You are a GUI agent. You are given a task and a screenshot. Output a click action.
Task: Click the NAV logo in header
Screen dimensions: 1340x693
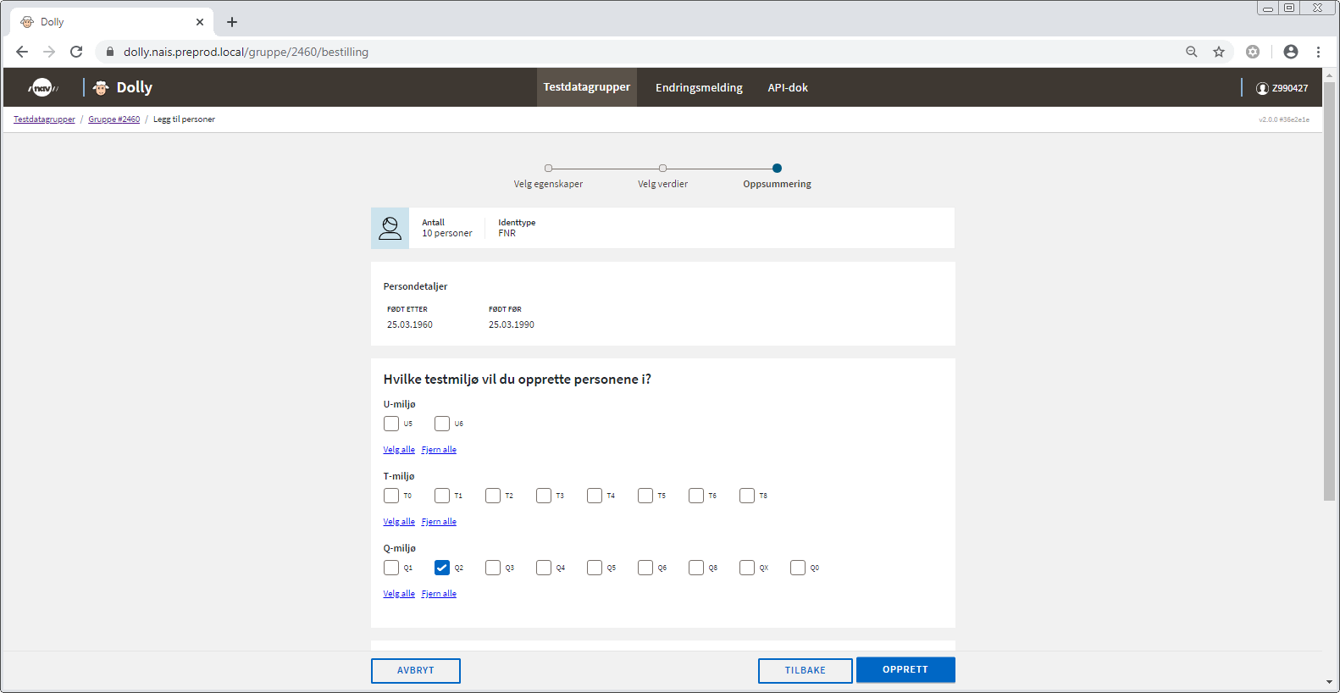[x=43, y=87]
